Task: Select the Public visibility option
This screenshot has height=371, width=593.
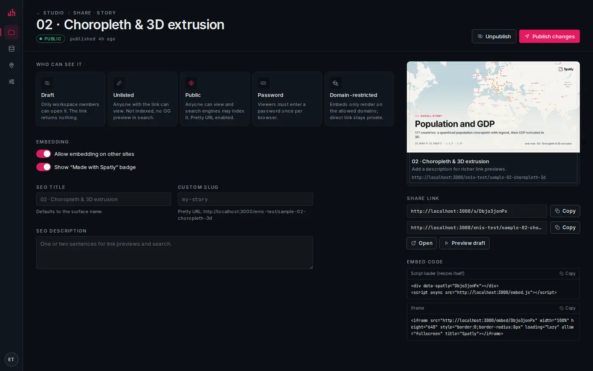Action: 215,99
